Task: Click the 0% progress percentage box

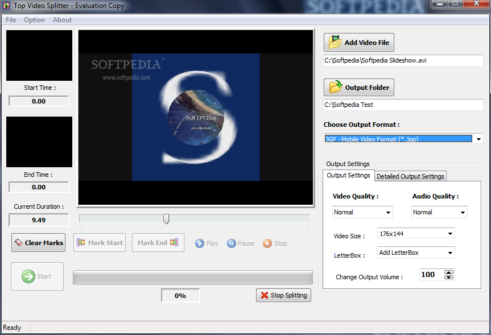Action: point(180,296)
